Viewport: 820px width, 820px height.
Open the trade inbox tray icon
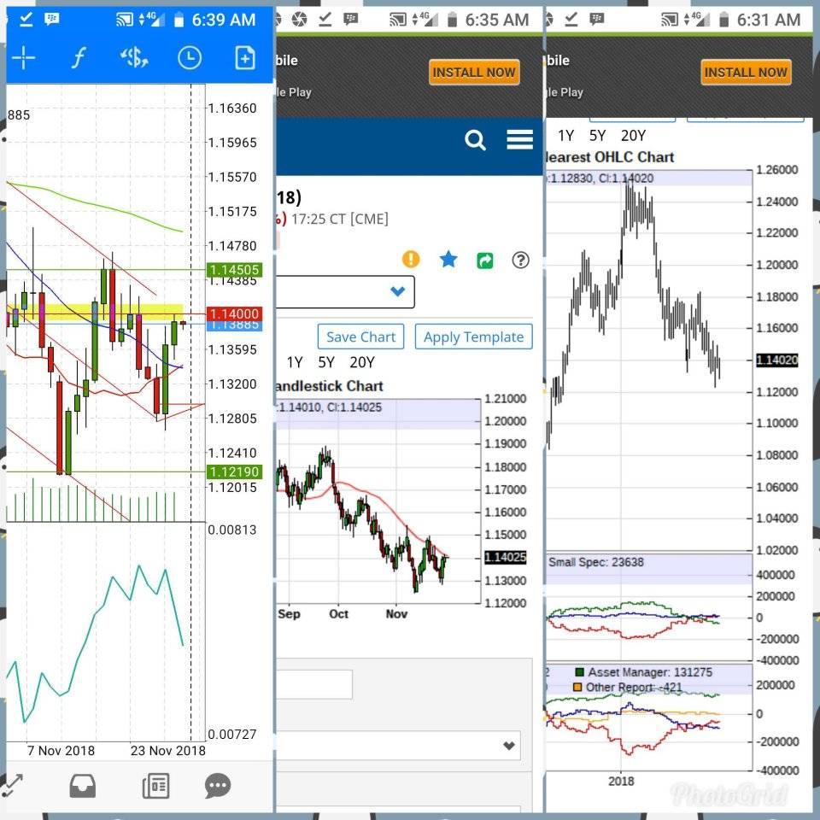[x=83, y=786]
